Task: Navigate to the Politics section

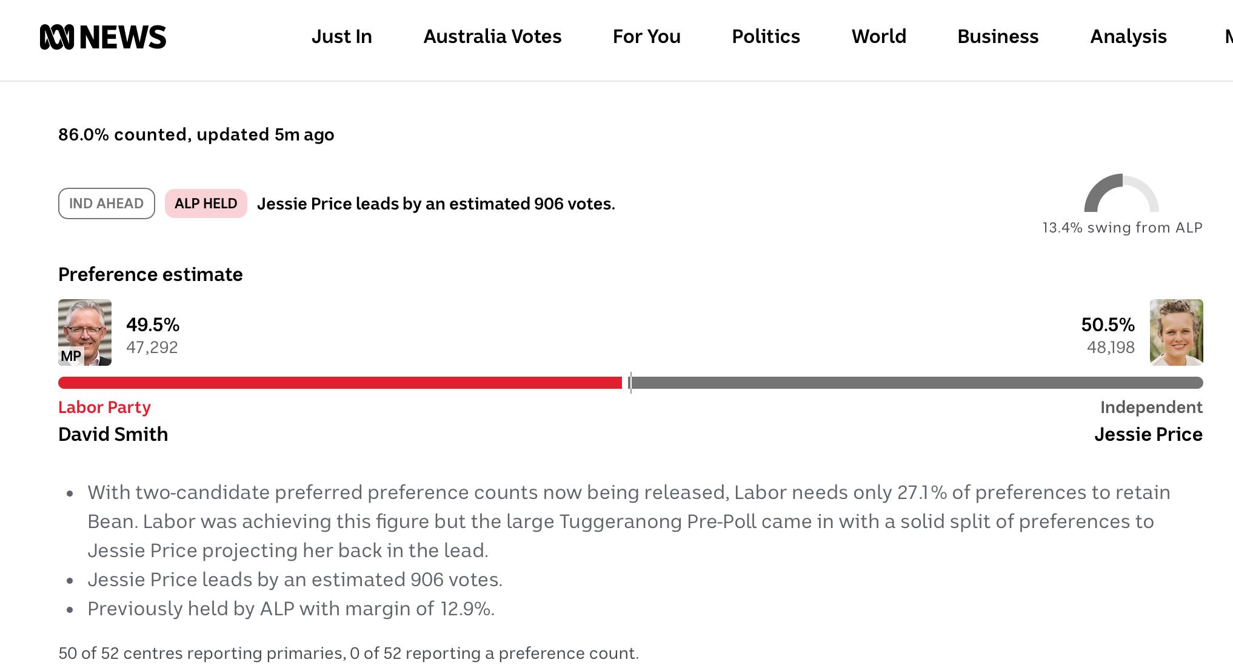Action: point(766,36)
